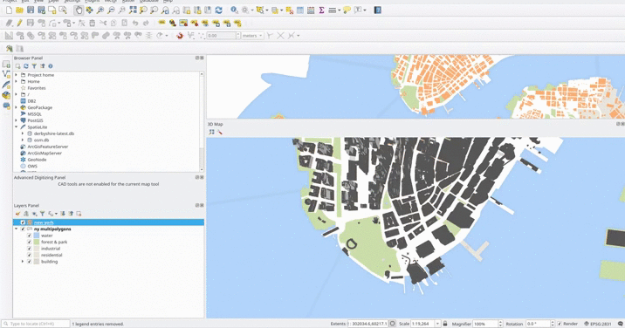Toggle the Render checkbox in status bar
Image resolution: width=625 pixels, height=328 pixels.
coord(560,324)
